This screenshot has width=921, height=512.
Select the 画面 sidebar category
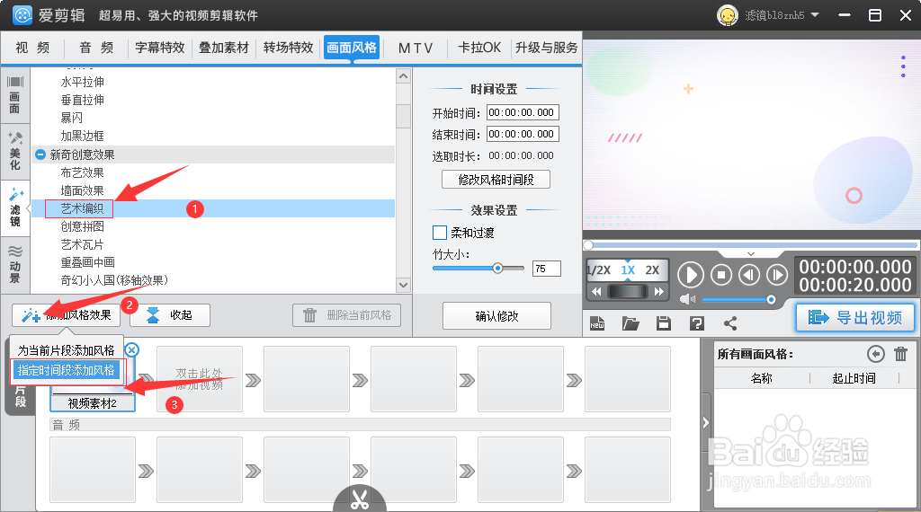14,95
